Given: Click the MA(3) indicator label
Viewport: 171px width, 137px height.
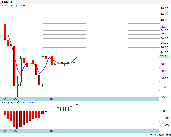Looking at the screenshot, I should point(13,6).
